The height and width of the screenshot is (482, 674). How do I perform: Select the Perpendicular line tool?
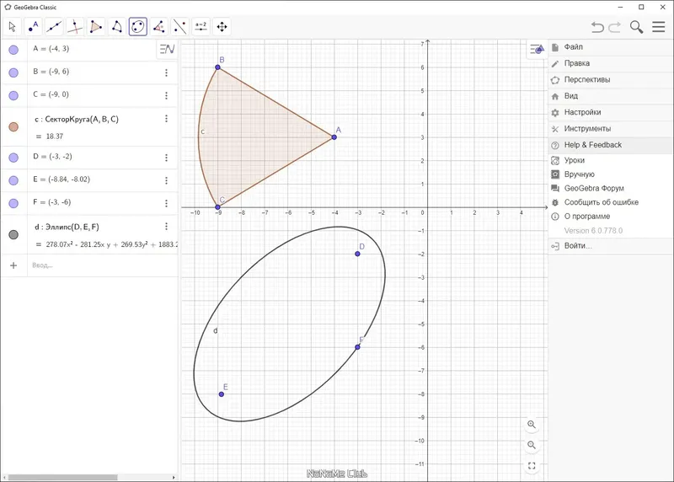[x=75, y=27]
